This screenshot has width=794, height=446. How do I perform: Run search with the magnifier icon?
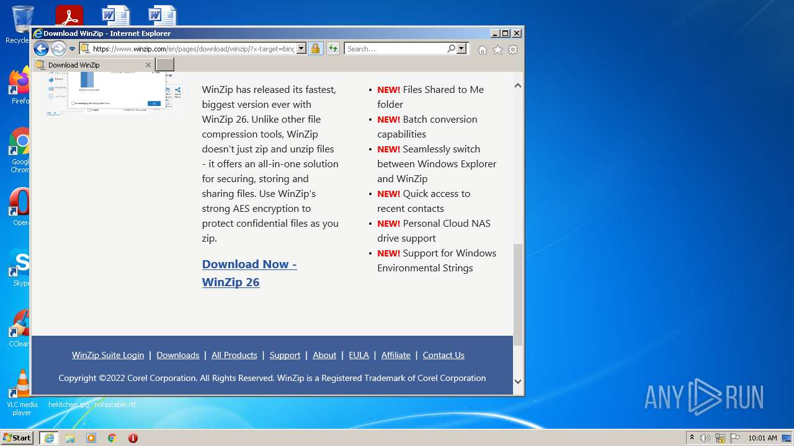click(x=452, y=48)
